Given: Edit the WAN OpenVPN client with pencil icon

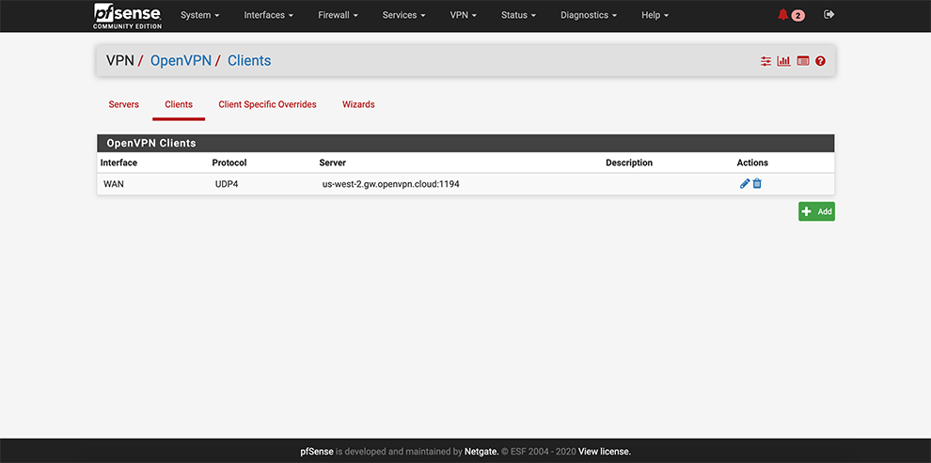Looking at the screenshot, I should point(745,184).
